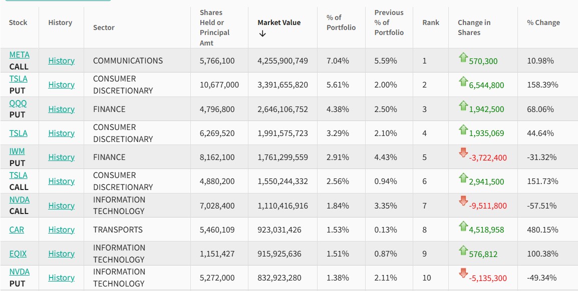Sort by Shares Held or Principal Amt header
This screenshot has height=291, width=578.
(214, 27)
